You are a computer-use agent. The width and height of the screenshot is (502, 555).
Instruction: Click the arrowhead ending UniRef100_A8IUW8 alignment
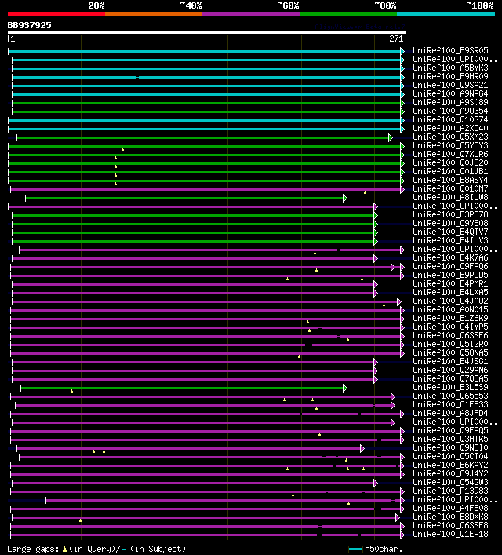pos(345,198)
